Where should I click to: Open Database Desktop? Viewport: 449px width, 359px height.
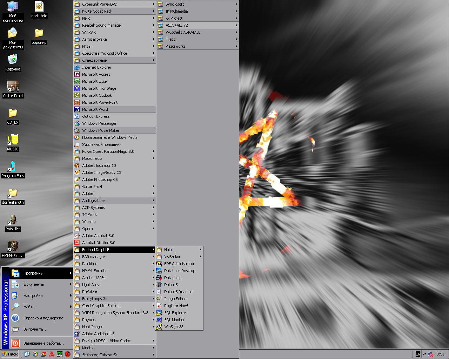pos(180,271)
